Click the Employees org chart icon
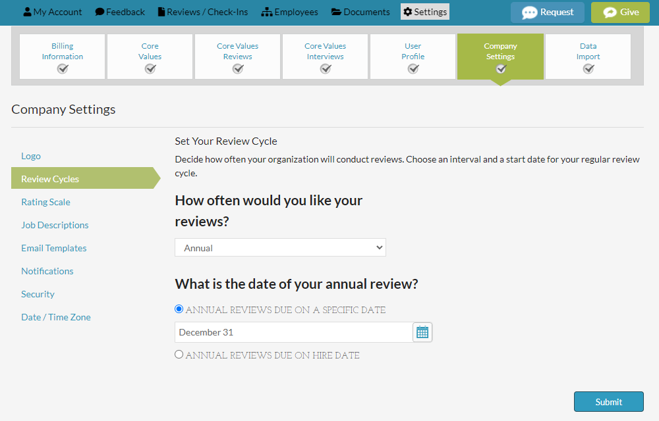659x421 pixels. click(267, 12)
